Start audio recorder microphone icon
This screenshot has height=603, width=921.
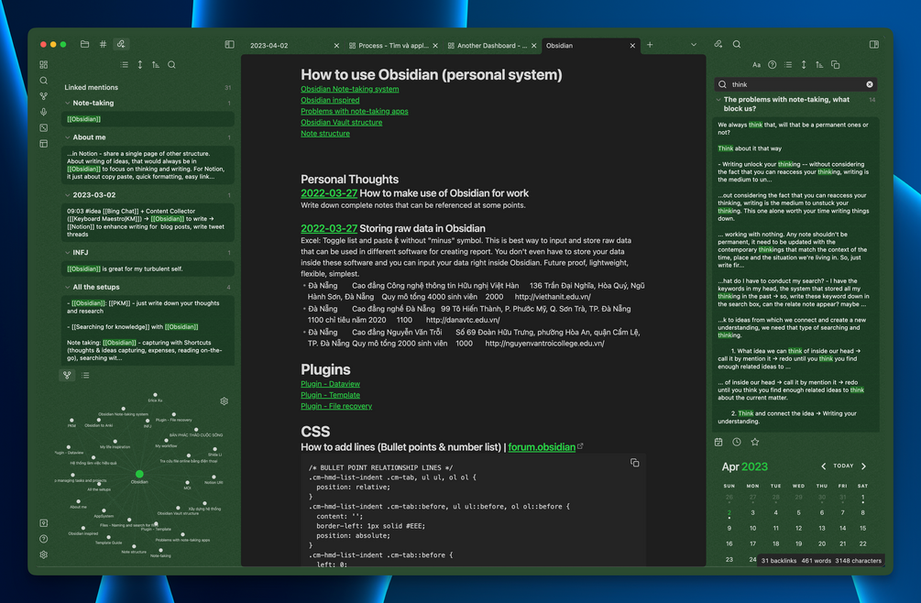point(43,112)
